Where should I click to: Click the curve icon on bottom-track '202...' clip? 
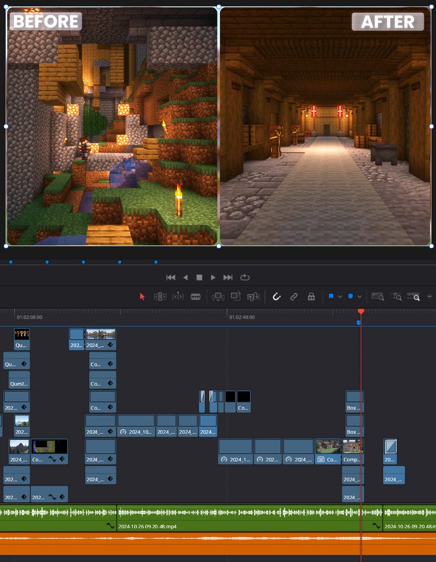coord(52,497)
